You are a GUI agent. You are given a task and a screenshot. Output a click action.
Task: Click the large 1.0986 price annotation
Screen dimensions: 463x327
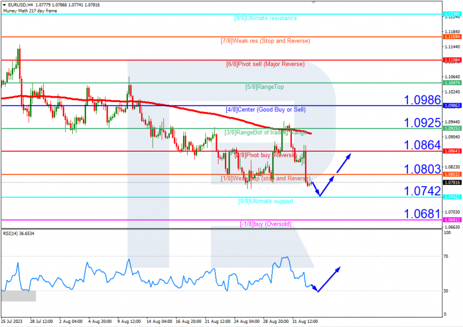[422, 100]
